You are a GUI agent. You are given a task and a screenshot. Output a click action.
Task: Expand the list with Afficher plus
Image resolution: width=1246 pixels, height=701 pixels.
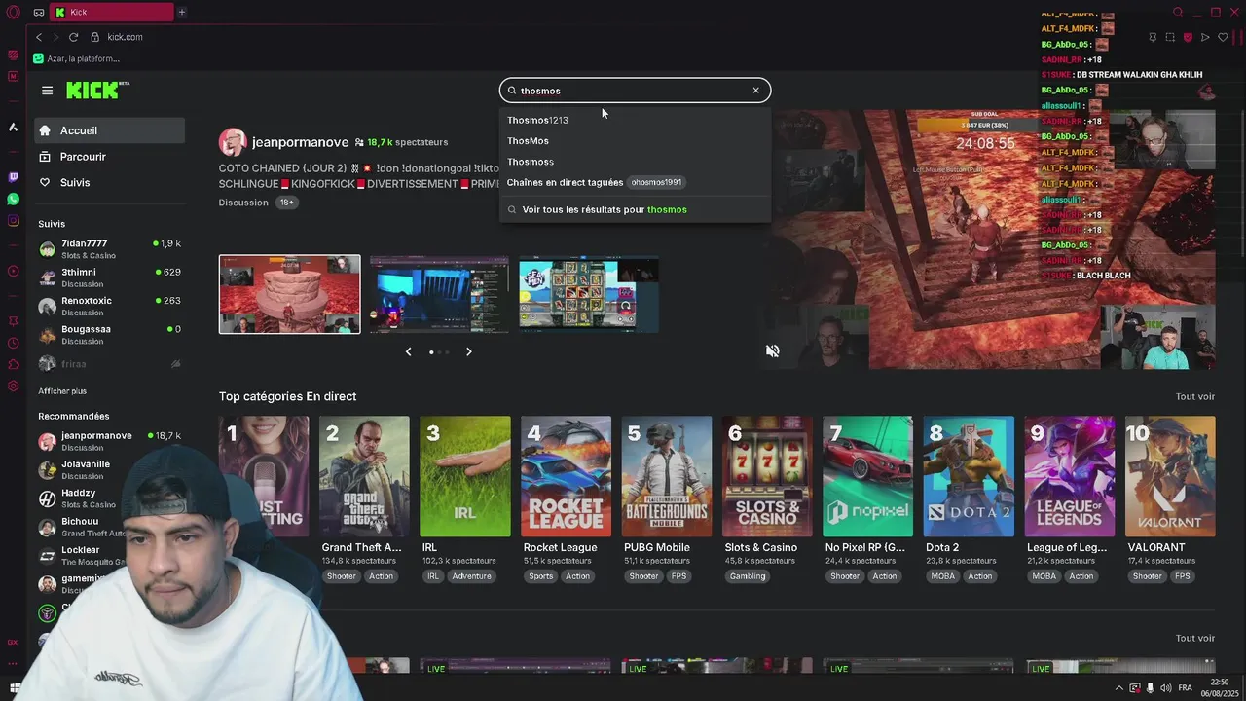(62, 391)
